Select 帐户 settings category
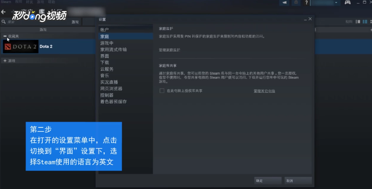This screenshot has width=372, height=189. 125,30
